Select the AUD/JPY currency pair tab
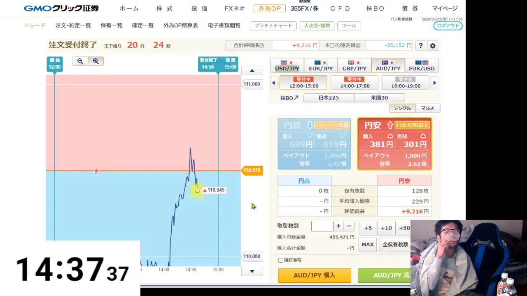The image size is (527, 296). [388, 65]
